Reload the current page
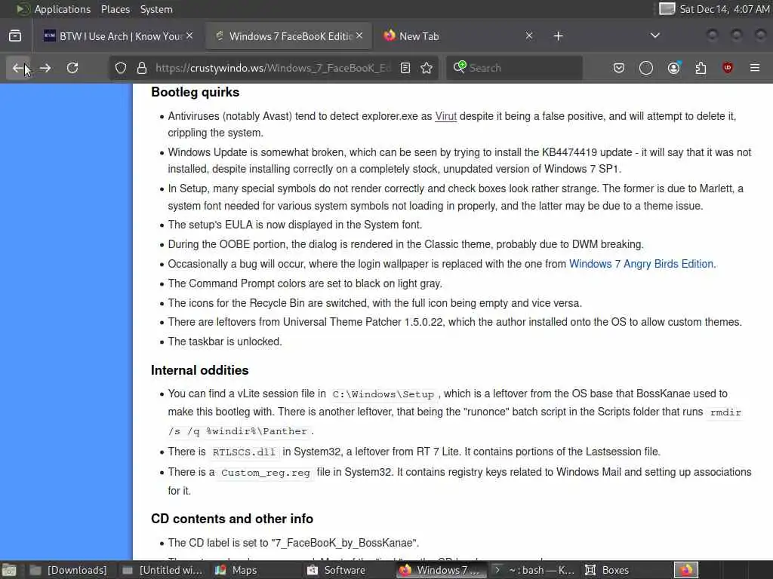Screen dimensions: 773x579 [x=72, y=68]
